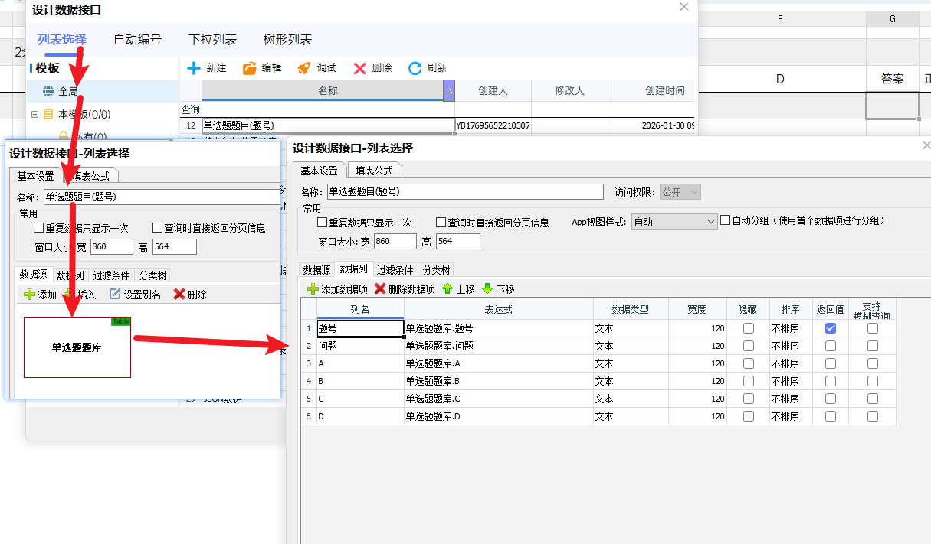Click expression cell 单选题题库.问题
The height and width of the screenshot is (544, 931).
point(499,346)
